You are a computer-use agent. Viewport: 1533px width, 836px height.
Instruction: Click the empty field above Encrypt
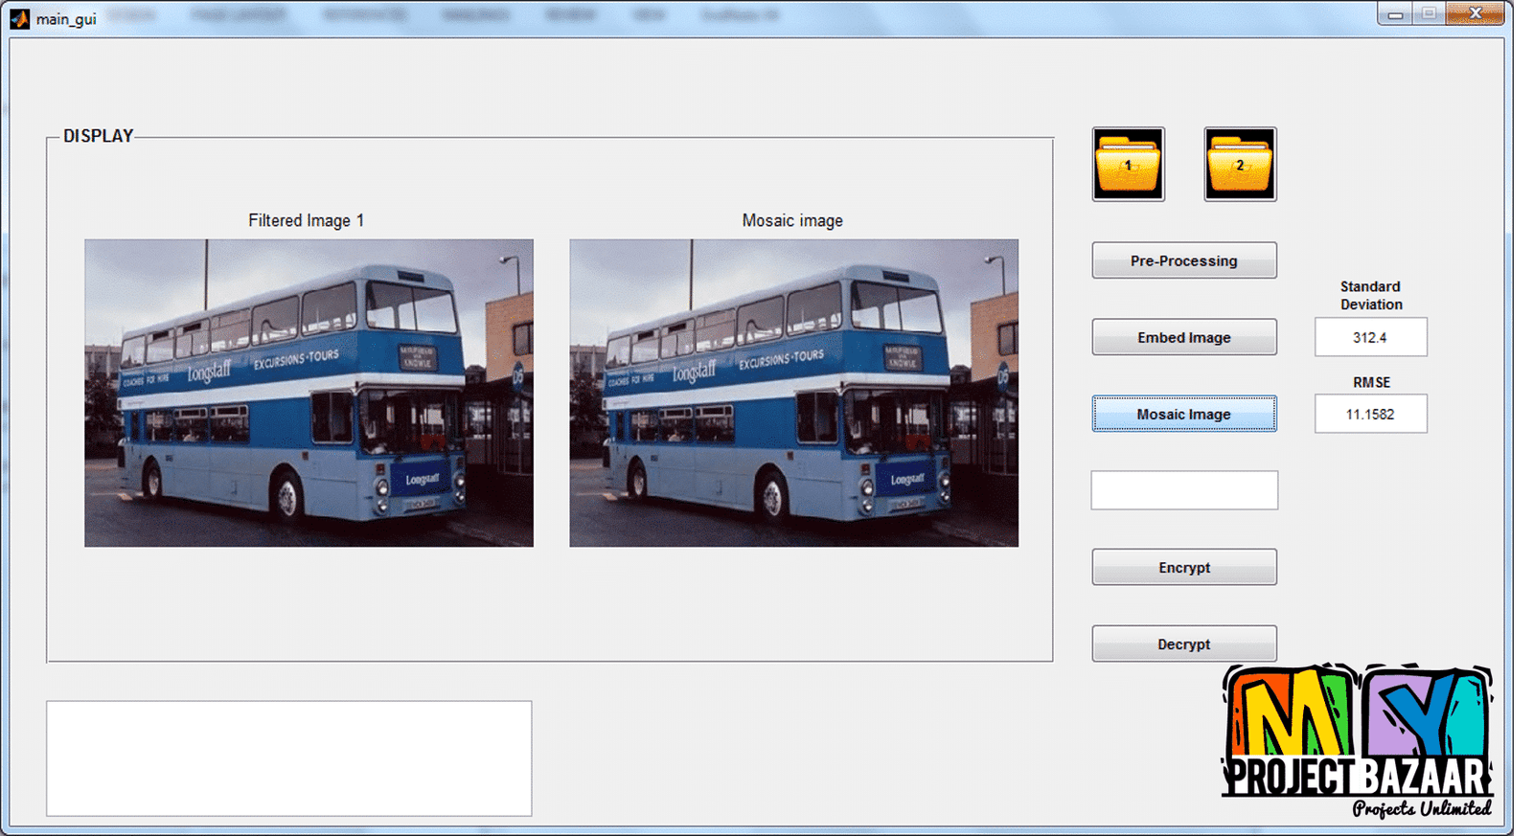point(1183,490)
